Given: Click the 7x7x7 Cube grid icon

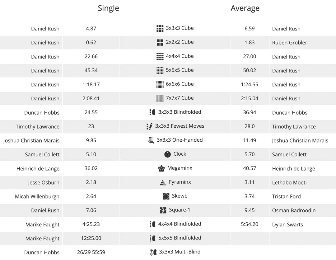Looking at the screenshot, I should pos(160,98).
